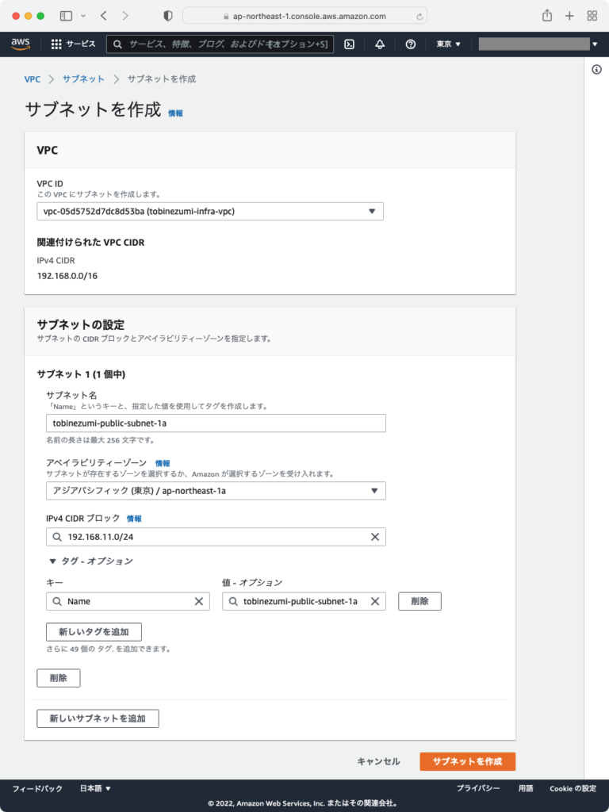This screenshot has height=812, width=609.
Task: Open the CloudShell terminal icon
Action: coord(350,44)
